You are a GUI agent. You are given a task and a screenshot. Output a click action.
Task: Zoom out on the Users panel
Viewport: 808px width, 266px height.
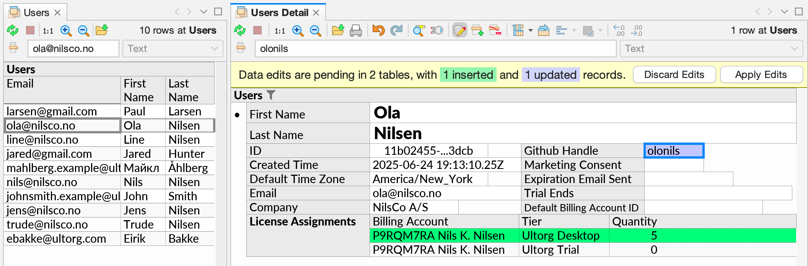pyautogui.click(x=83, y=31)
